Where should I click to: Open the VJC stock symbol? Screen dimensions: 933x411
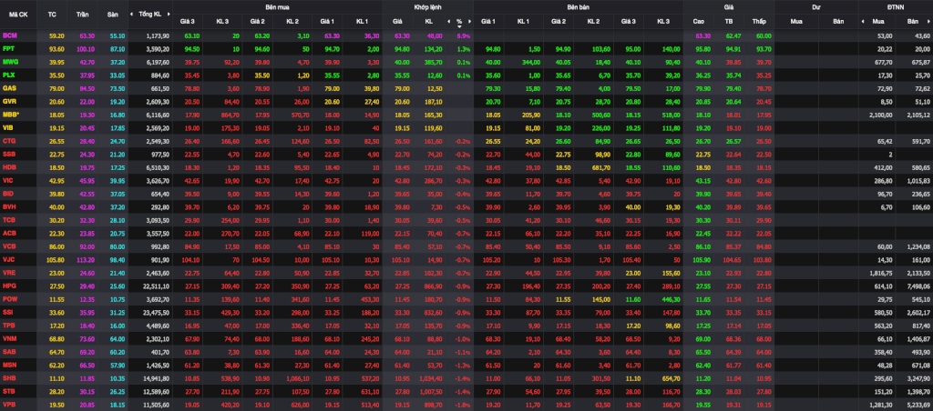coord(8,258)
